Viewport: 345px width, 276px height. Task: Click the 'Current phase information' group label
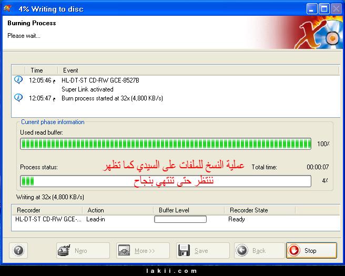click(x=53, y=122)
